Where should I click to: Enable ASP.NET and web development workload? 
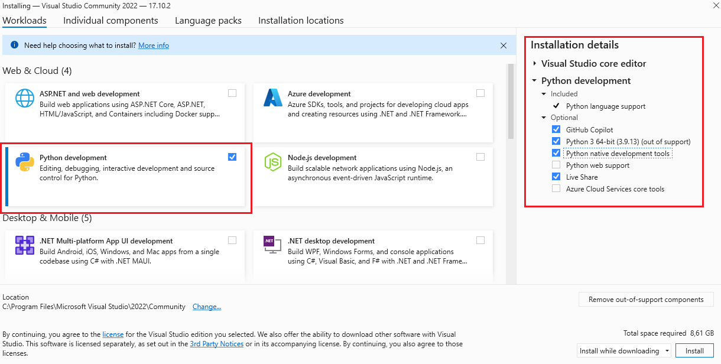(x=232, y=93)
